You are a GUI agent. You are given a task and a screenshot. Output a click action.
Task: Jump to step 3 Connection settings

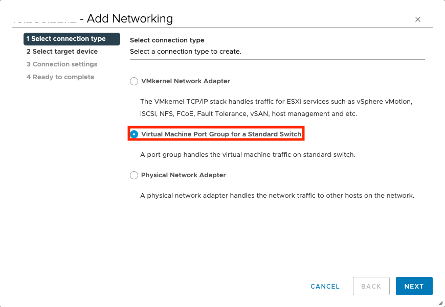(x=62, y=64)
